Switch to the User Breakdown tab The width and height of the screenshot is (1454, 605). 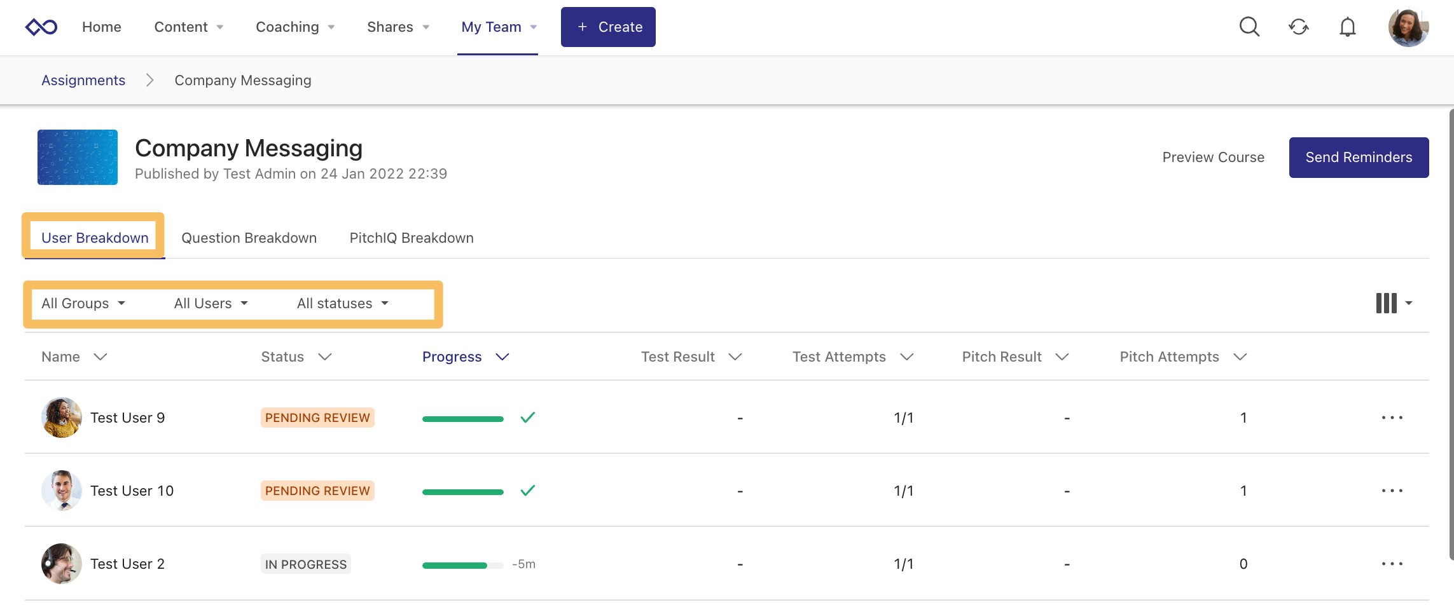click(95, 238)
